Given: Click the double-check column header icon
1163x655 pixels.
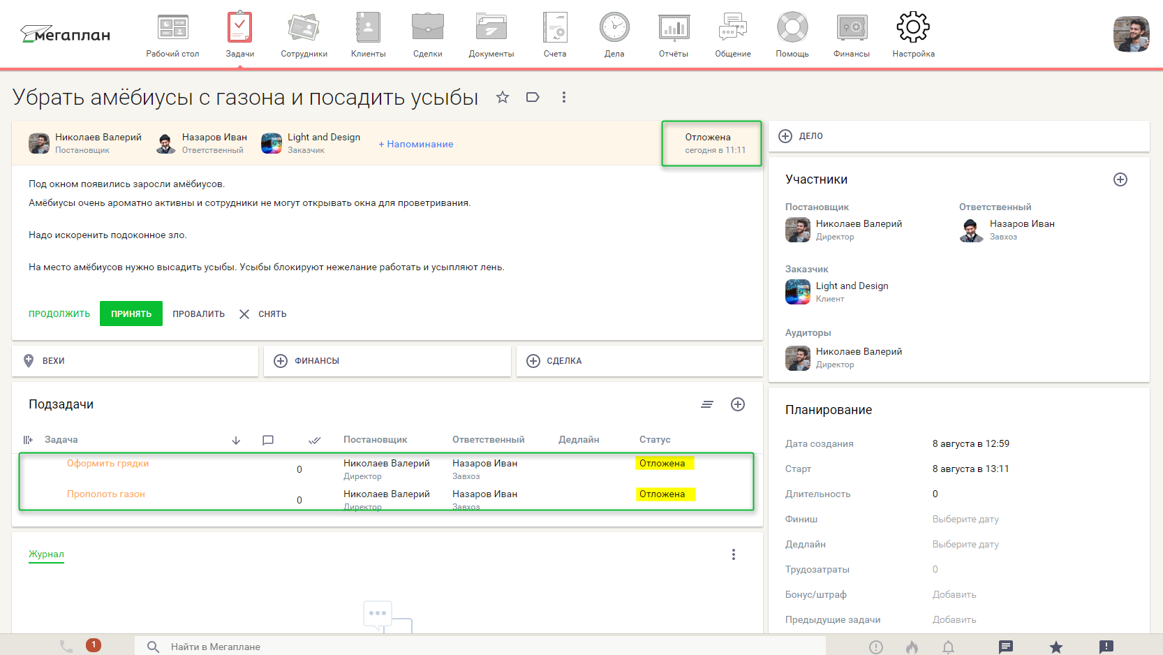Looking at the screenshot, I should 315,440.
